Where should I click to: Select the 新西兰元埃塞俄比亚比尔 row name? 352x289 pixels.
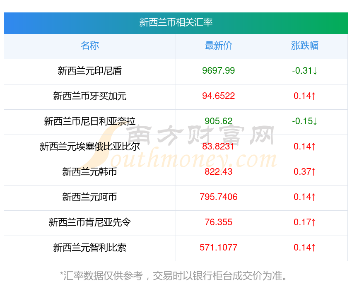(x=90, y=147)
